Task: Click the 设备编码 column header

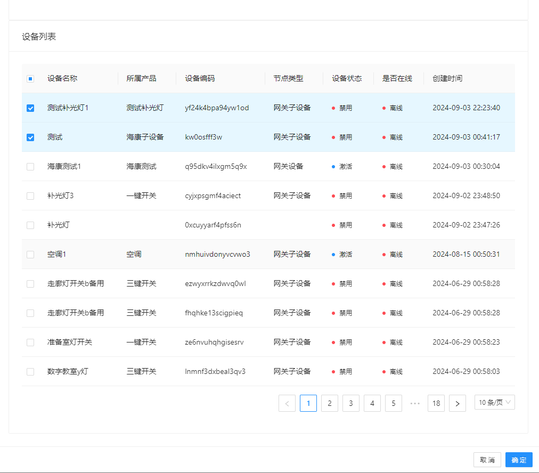Action: [200, 78]
